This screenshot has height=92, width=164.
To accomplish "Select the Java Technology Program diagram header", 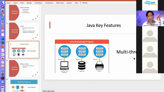I will (82, 42).
